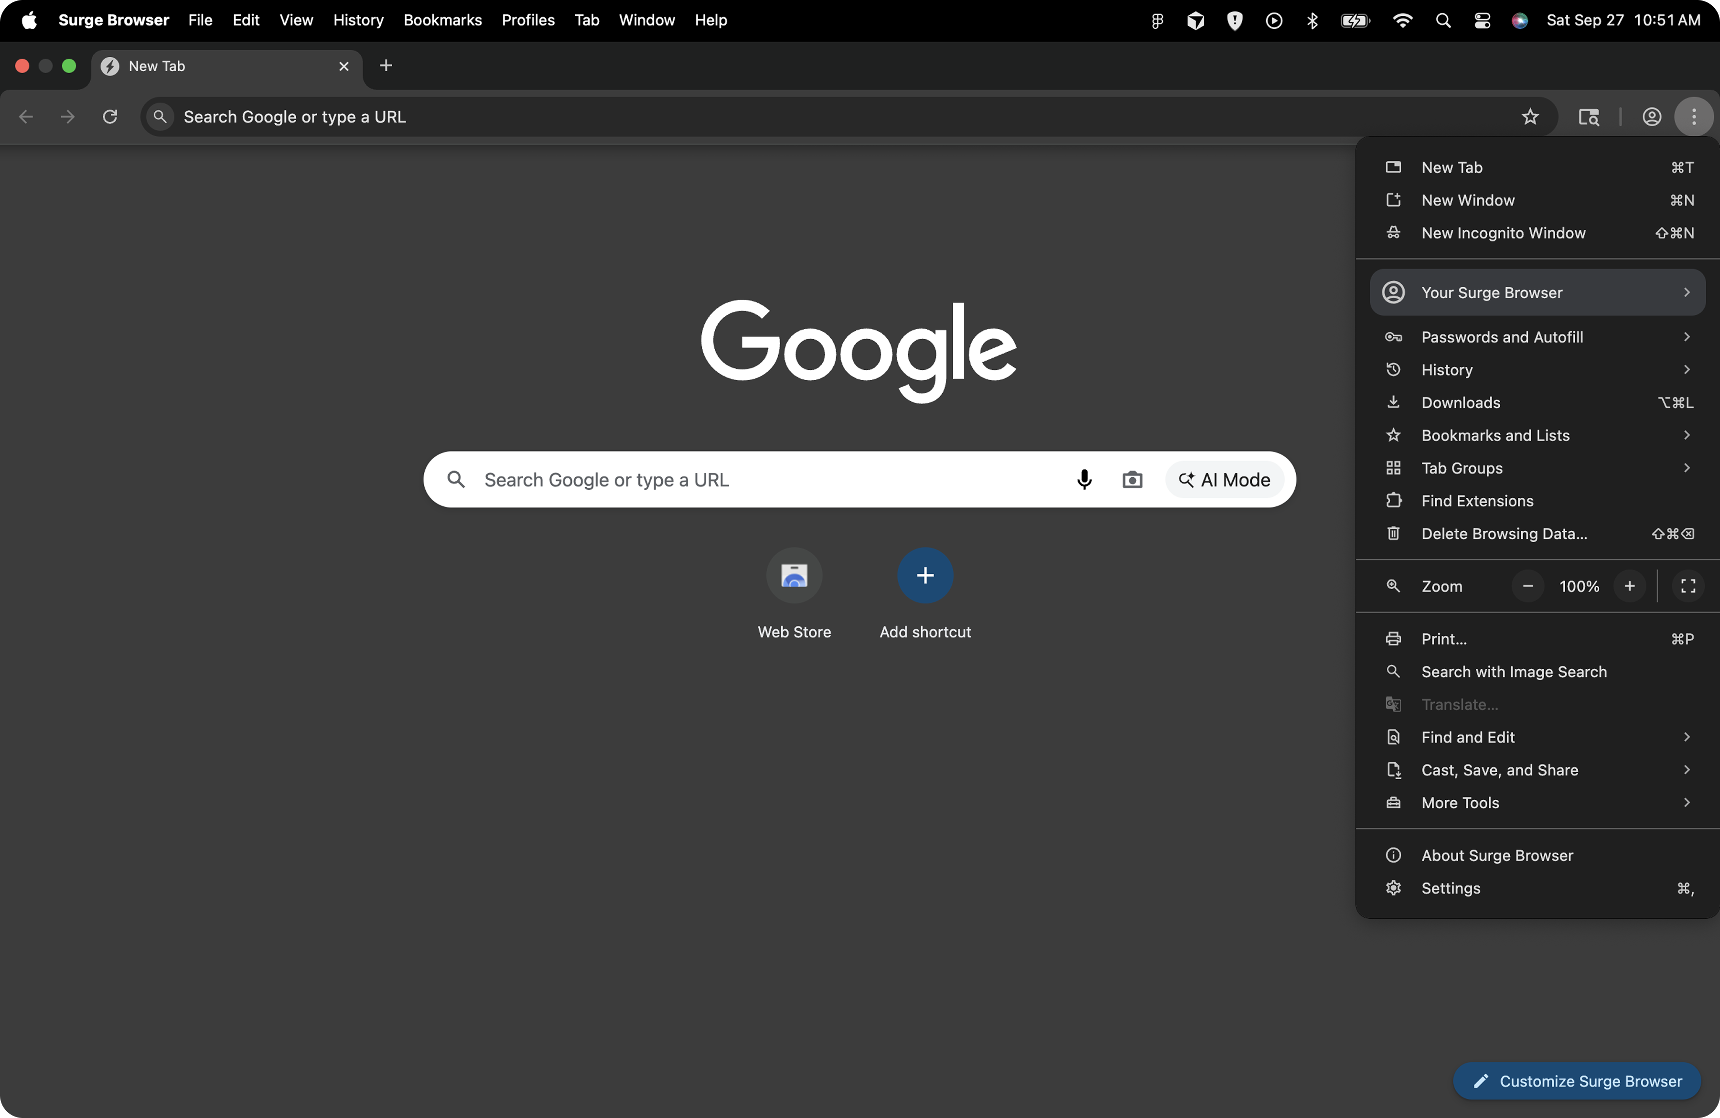Open a new tab with plus button
1720x1118 pixels.
pyautogui.click(x=386, y=66)
